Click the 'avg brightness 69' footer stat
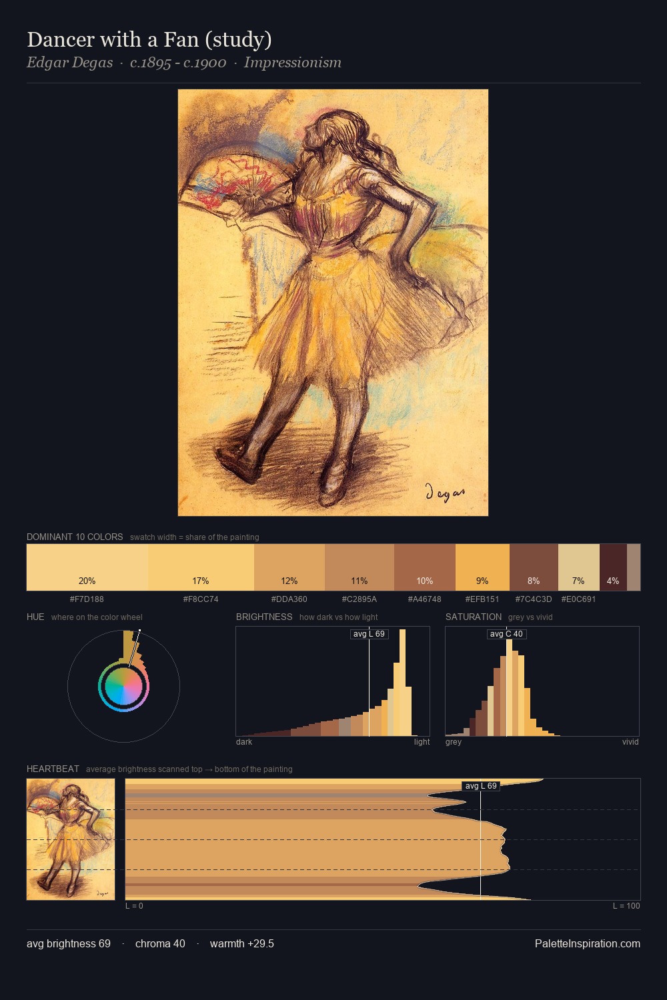The height and width of the screenshot is (1000, 667). (x=69, y=943)
